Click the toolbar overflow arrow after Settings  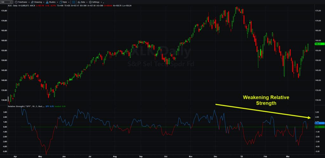(x=103, y=3)
